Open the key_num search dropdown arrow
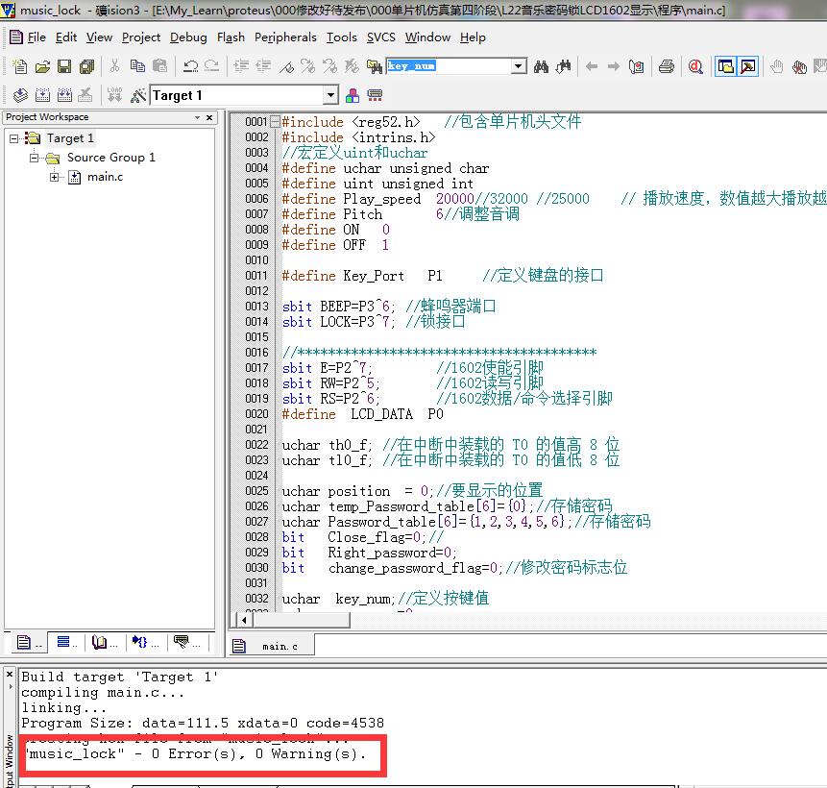The width and height of the screenshot is (827, 788). coord(519,66)
